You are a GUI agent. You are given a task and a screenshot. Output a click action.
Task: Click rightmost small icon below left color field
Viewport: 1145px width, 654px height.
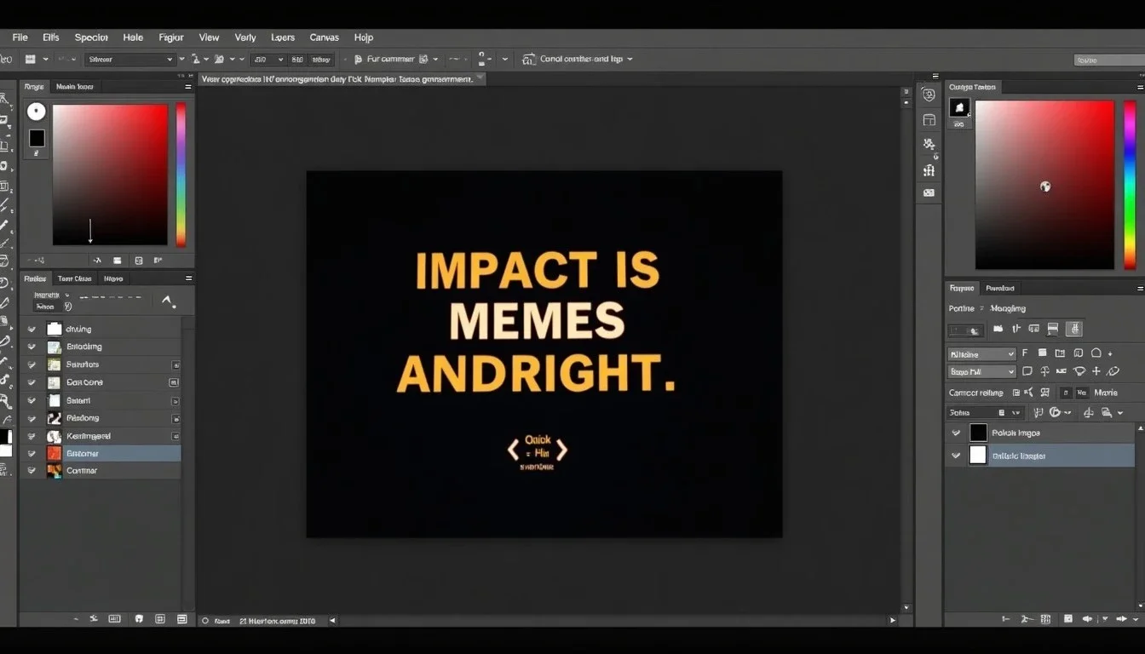tap(158, 261)
